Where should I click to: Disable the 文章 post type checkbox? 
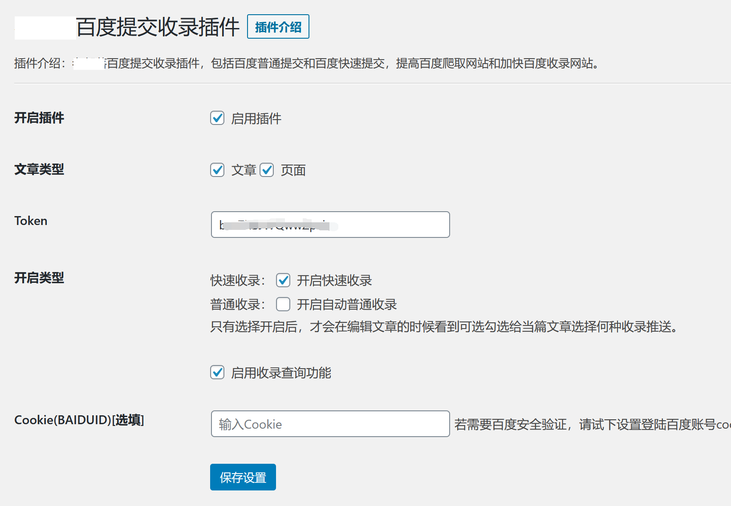[217, 170]
